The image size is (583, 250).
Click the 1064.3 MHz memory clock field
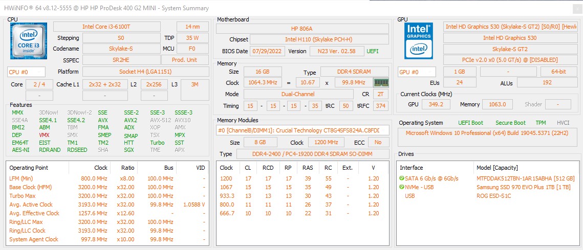[263, 83]
